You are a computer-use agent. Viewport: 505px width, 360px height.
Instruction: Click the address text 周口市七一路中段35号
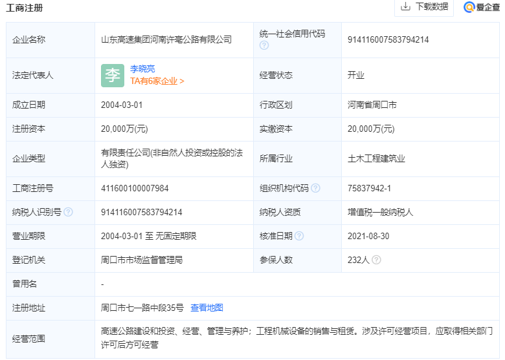(x=142, y=308)
